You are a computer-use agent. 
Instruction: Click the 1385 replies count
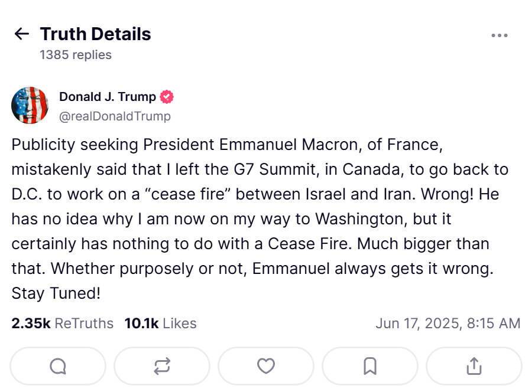point(76,55)
